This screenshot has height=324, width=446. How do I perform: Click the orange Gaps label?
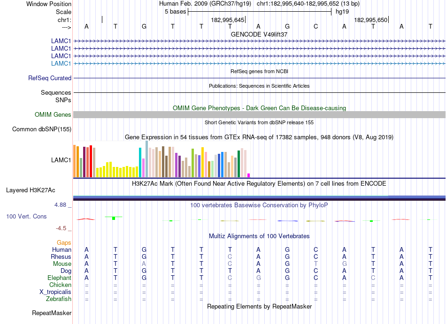64,242
